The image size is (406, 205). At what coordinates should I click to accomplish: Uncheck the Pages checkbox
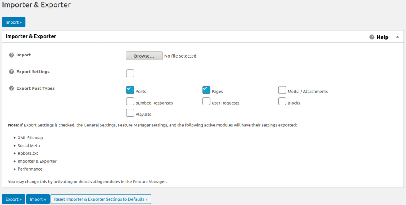tap(206, 90)
